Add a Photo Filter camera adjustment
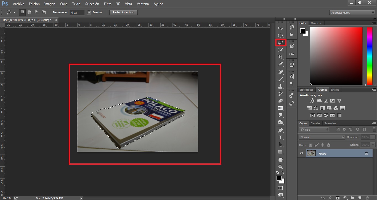This screenshot has width=377, height=200. (329, 108)
